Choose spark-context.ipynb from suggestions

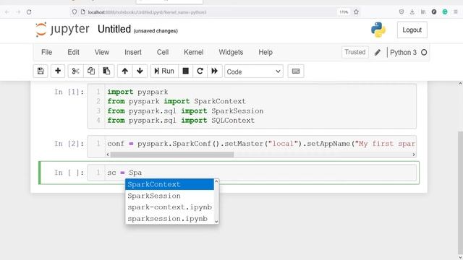point(169,207)
